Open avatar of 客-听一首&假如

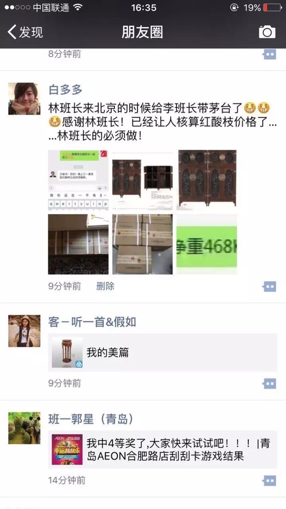(x=24, y=331)
